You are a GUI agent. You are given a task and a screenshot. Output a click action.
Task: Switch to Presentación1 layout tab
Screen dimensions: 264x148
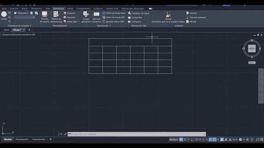tap(22, 139)
